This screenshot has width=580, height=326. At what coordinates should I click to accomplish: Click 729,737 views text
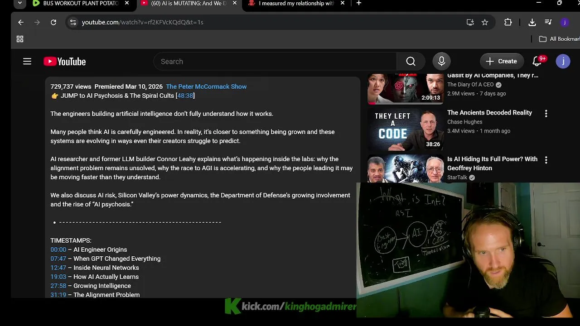click(71, 86)
